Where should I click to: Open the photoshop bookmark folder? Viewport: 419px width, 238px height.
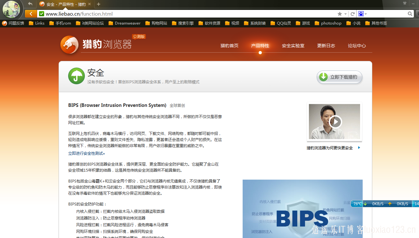pyautogui.click(x=328, y=23)
